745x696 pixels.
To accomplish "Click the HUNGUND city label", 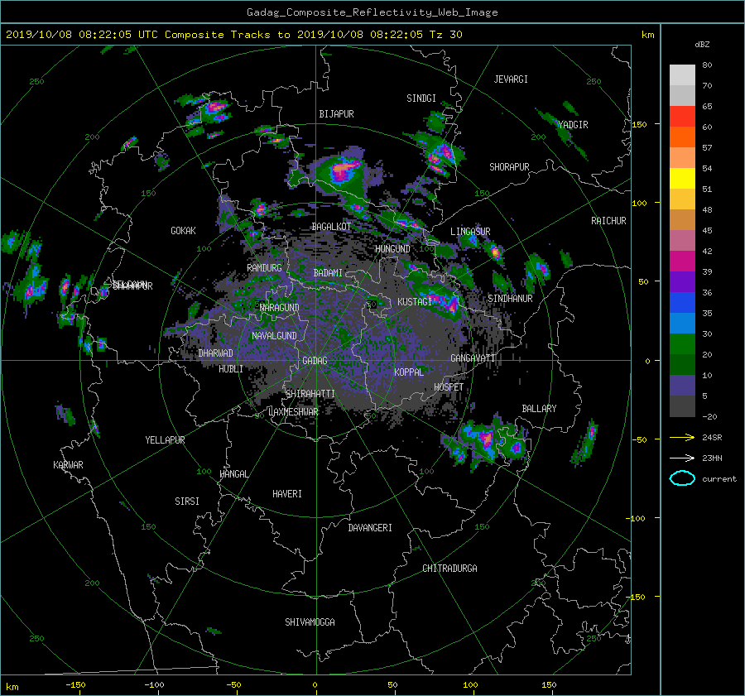I will tap(392, 248).
